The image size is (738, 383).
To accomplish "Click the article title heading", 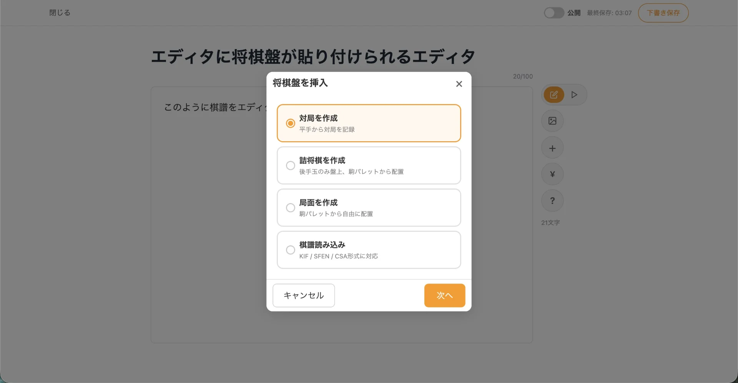I will (313, 56).
